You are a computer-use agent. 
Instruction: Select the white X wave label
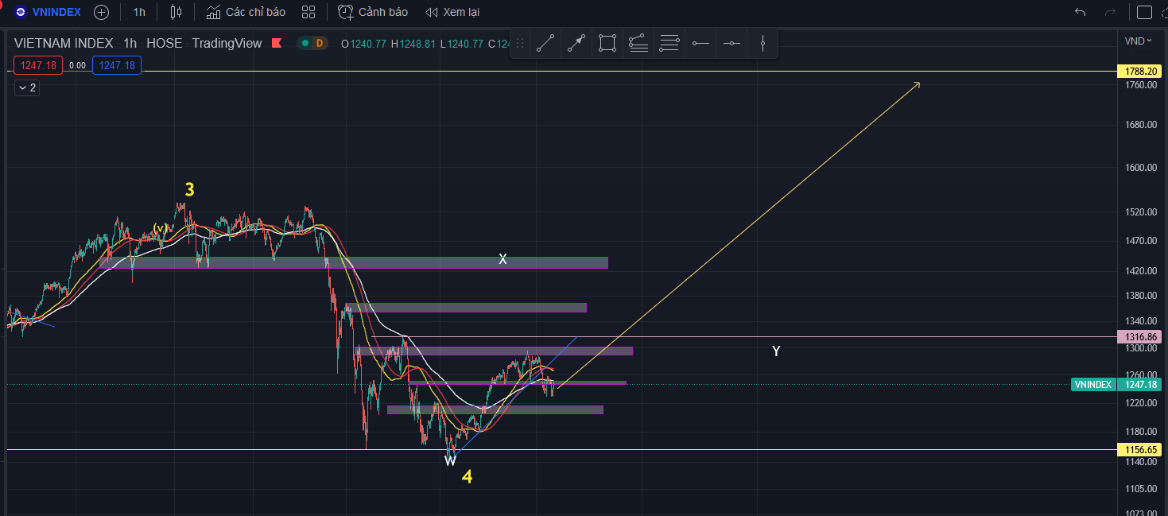pyautogui.click(x=503, y=259)
